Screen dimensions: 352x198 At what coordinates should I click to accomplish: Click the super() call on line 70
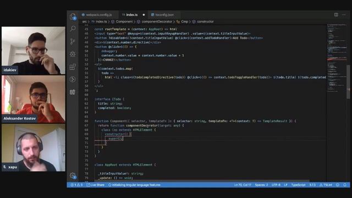point(115,139)
